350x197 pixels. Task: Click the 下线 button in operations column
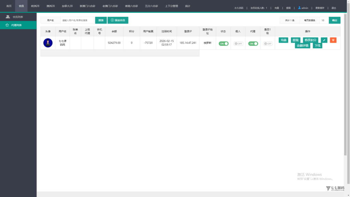click(317, 45)
